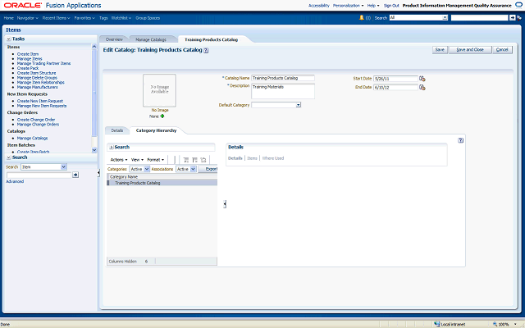Switch to the Details tab
Image resolution: width=525 pixels, height=328 pixels.
tap(116, 130)
